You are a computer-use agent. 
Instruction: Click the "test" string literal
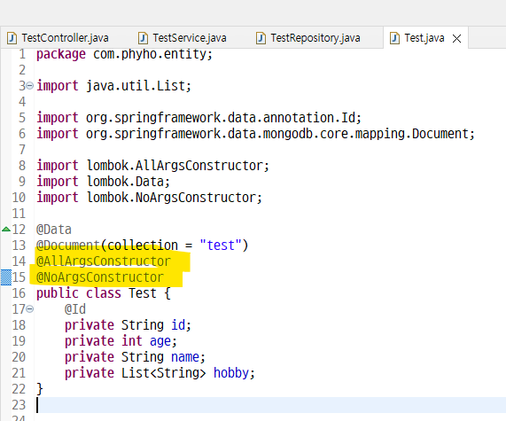coord(221,246)
